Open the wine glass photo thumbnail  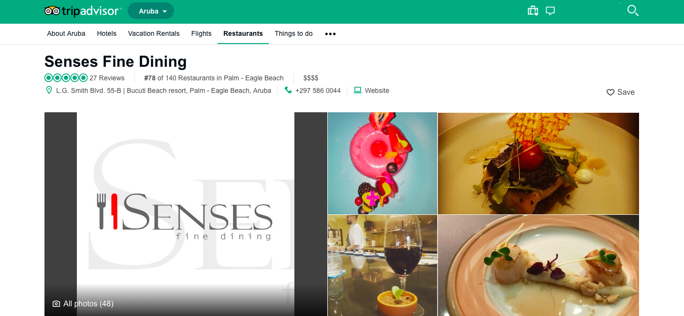[x=382, y=266]
